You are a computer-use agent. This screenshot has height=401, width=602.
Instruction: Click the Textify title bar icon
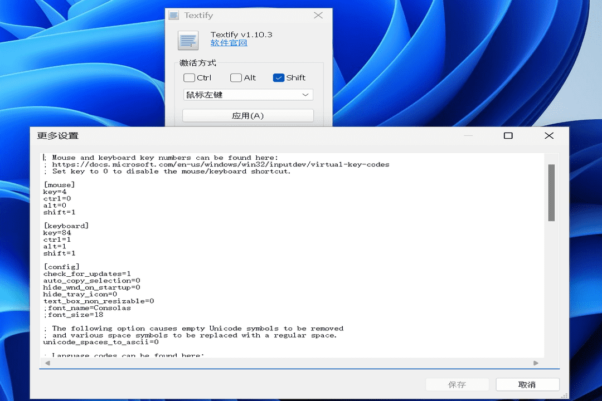click(174, 16)
